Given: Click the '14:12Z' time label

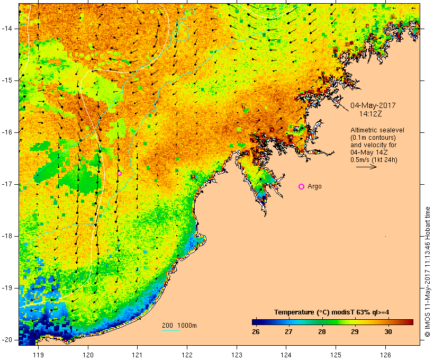Looking at the screenshot, I should [370, 113].
